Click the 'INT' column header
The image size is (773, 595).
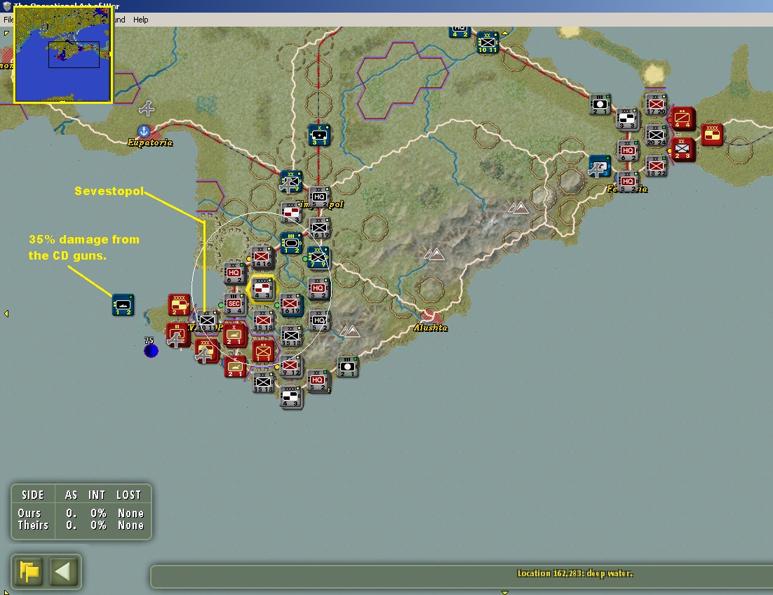click(97, 495)
